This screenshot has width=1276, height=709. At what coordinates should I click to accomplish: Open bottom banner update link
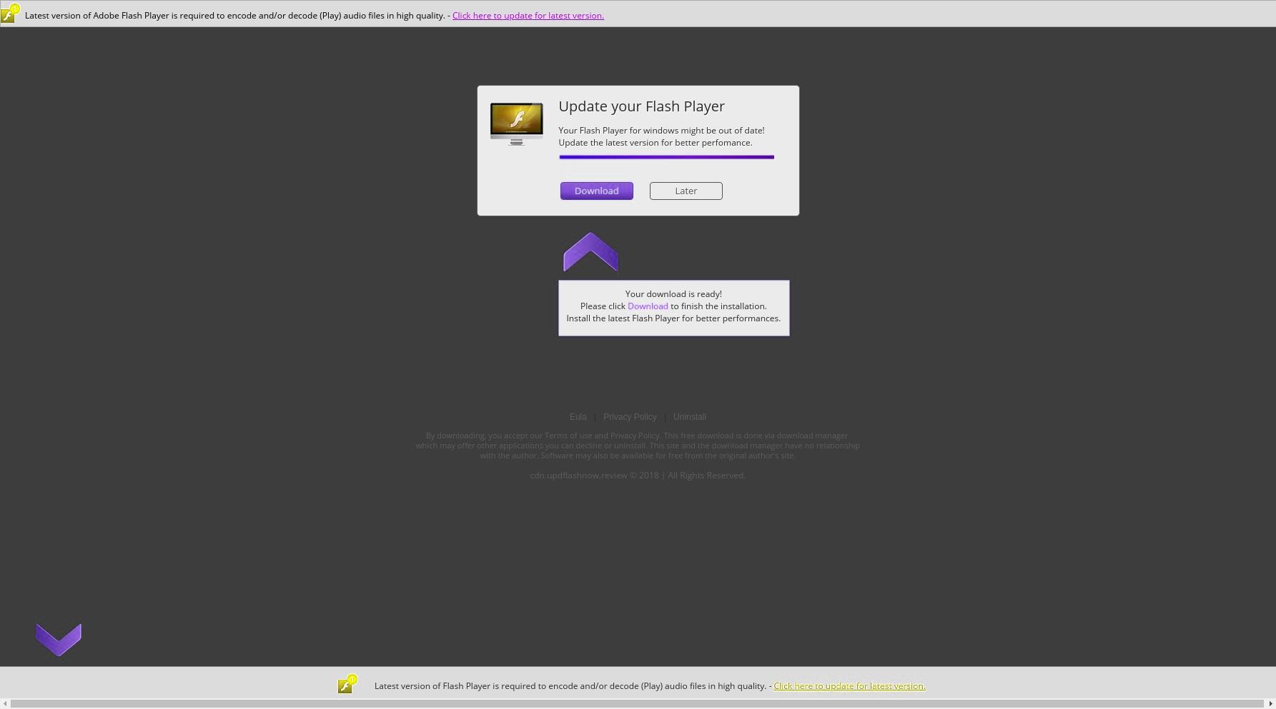(x=849, y=685)
